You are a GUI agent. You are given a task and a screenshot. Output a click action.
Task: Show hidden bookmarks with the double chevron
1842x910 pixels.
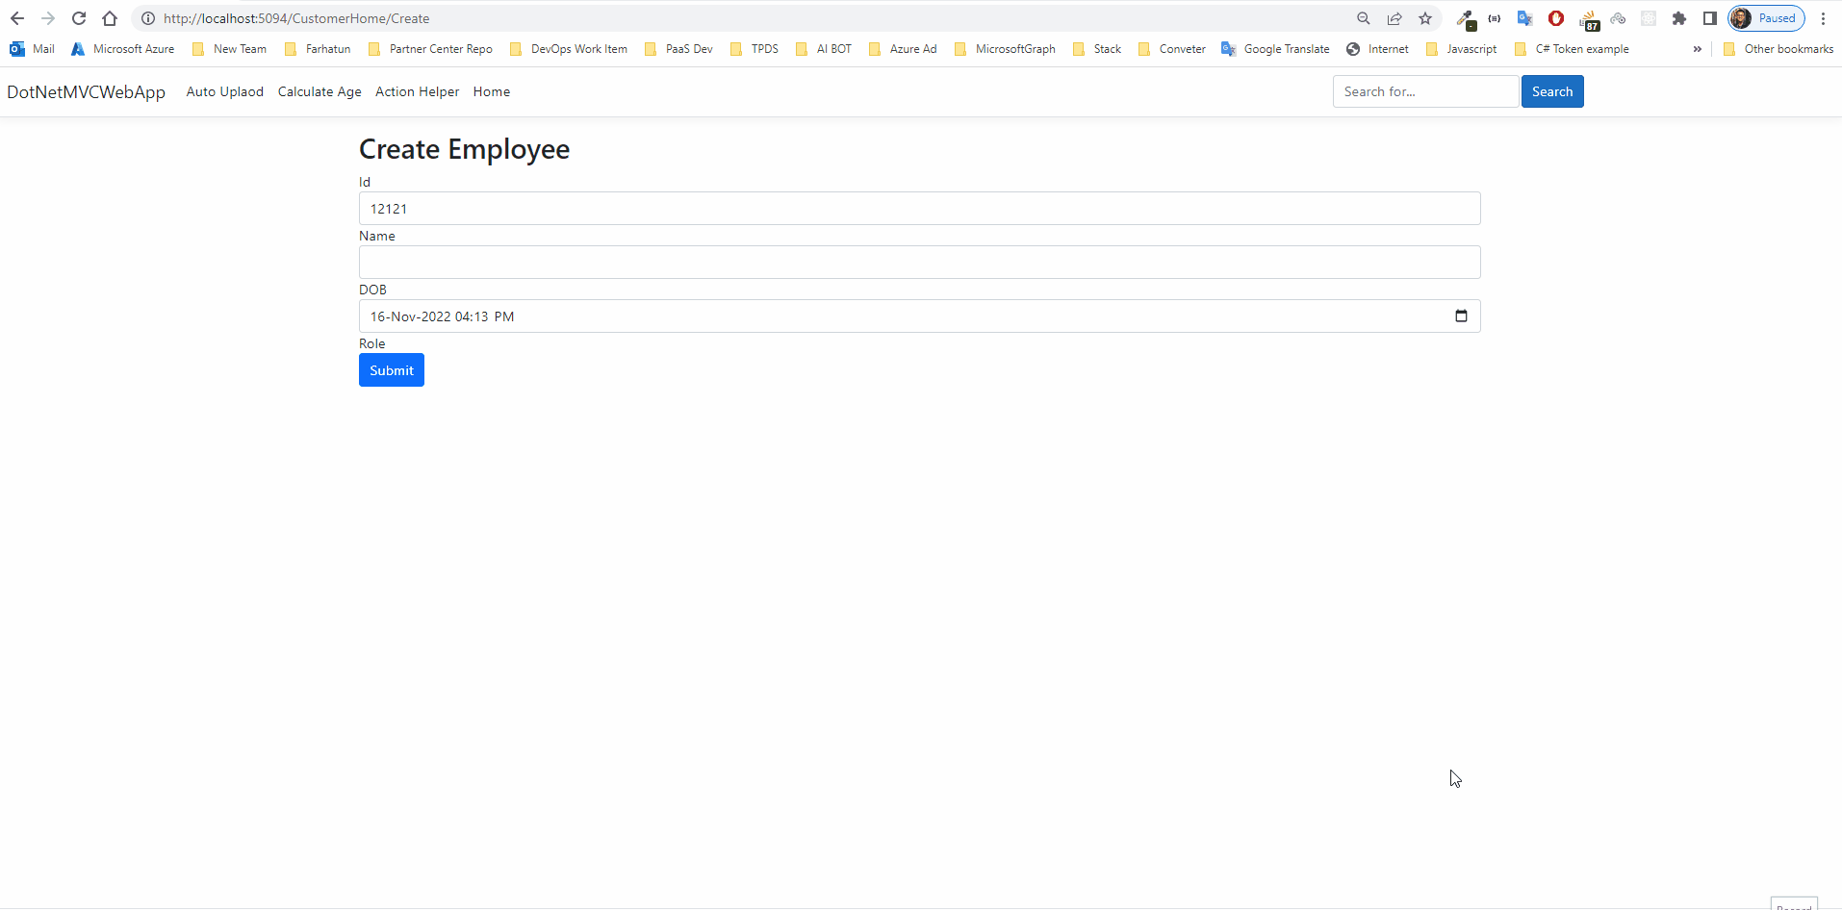click(1697, 49)
